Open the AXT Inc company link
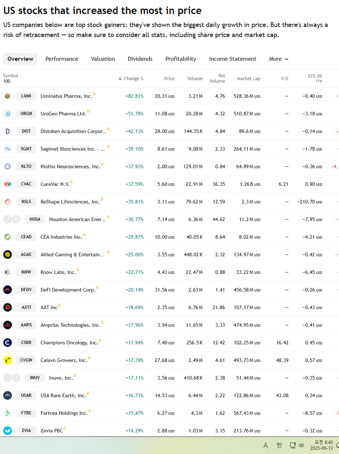 pyautogui.click(x=49, y=308)
